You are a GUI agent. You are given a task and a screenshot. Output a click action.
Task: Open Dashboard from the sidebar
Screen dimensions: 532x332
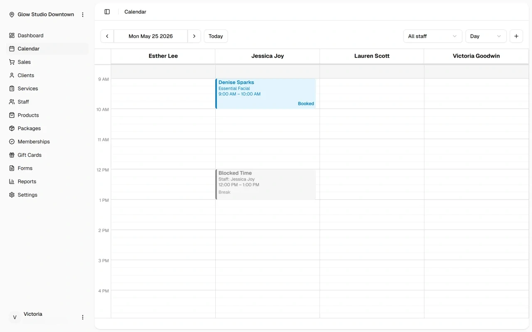48,36
